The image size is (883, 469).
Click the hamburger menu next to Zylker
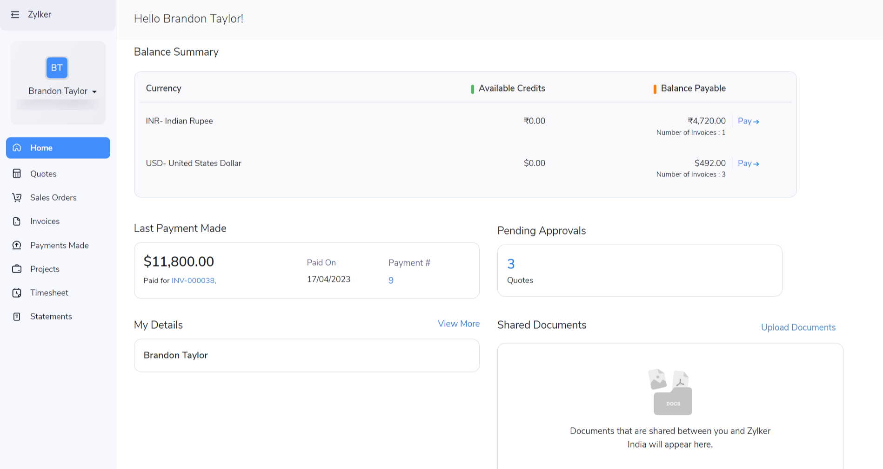pyautogui.click(x=15, y=14)
